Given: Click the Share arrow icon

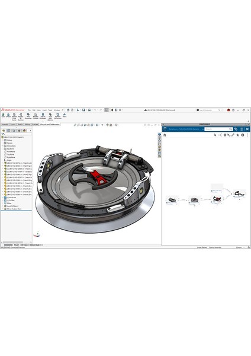Looking at the screenshot, I should 65,115.
